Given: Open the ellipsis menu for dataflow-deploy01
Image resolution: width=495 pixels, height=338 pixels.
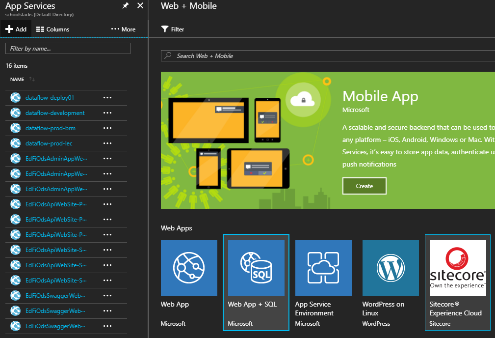Looking at the screenshot, I should 107,98.
